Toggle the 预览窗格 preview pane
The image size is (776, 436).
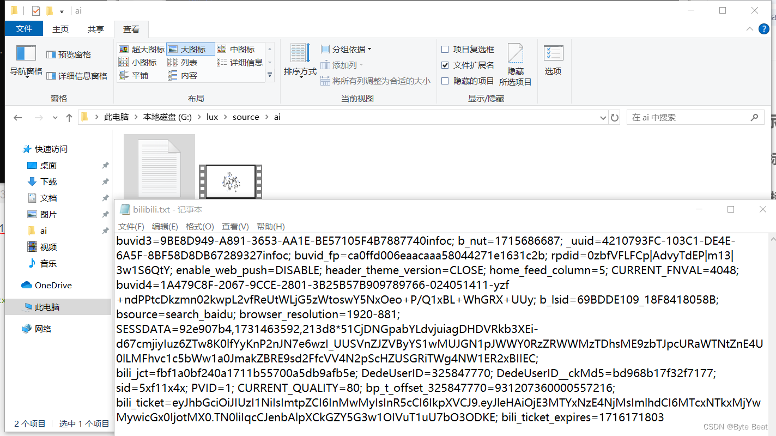coord(69,55)
